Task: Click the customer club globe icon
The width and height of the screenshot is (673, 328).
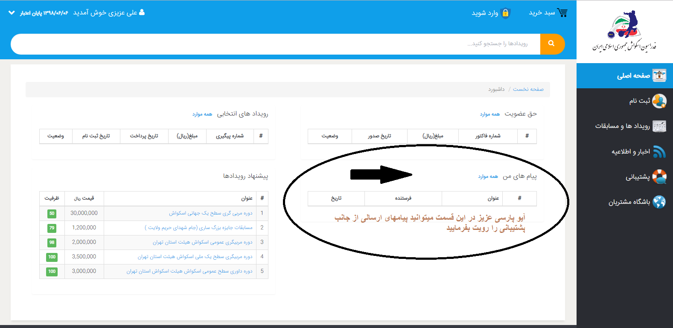Action: [659, 202]
